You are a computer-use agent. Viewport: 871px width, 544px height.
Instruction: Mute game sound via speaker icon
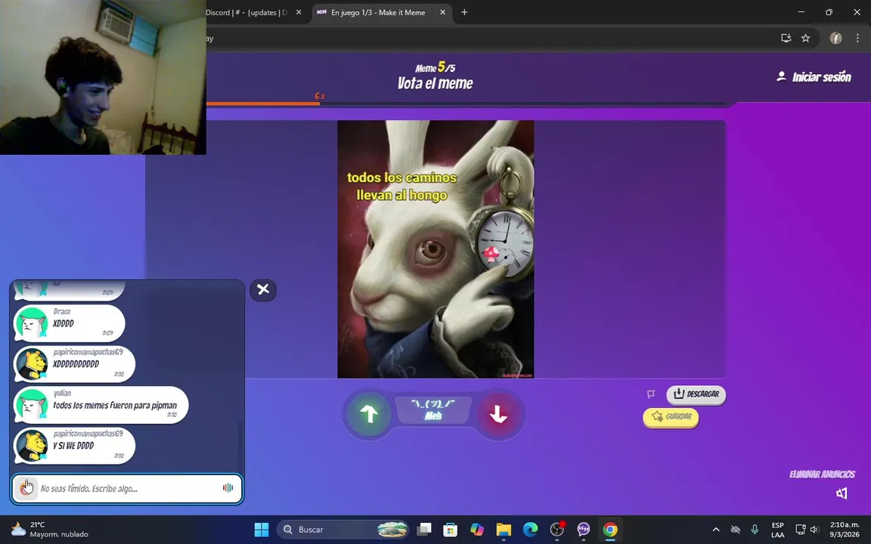tap(842, 493)
